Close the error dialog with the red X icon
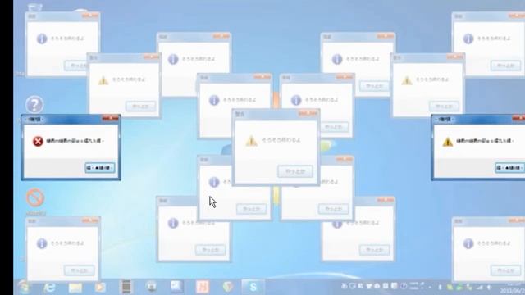 pos(110,118)
